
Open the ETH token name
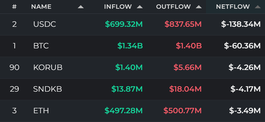[x=41, y=111]
